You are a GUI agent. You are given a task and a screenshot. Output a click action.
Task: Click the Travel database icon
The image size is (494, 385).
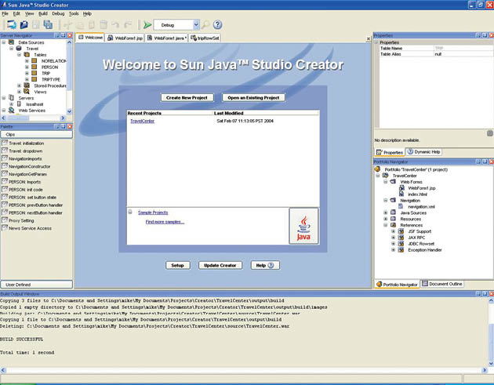19,48
